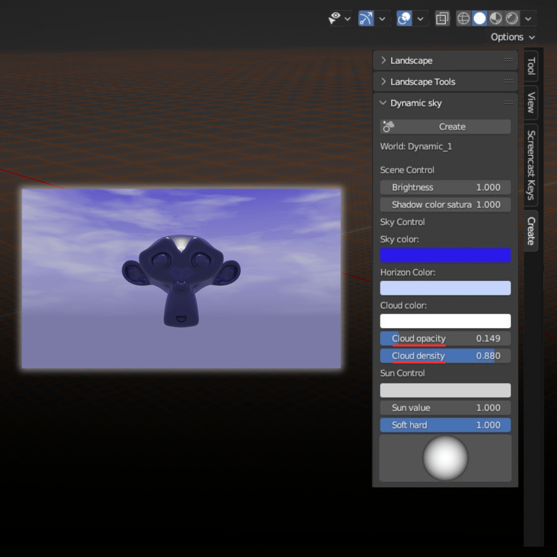The width and height of the screenshot is (557, 557).
Task: Expand the Landscape panel
Action: pos(446,60)
